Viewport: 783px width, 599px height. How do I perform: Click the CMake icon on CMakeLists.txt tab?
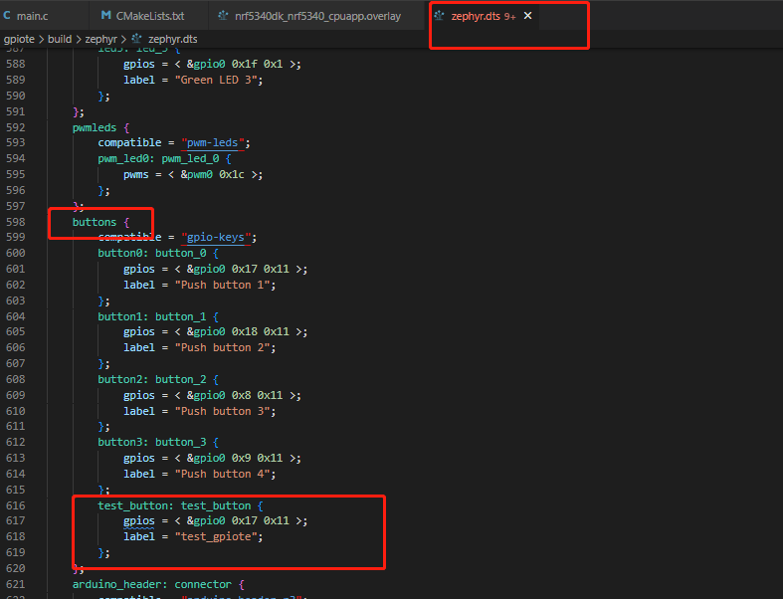pyautogui.click(x=105, y=16)
